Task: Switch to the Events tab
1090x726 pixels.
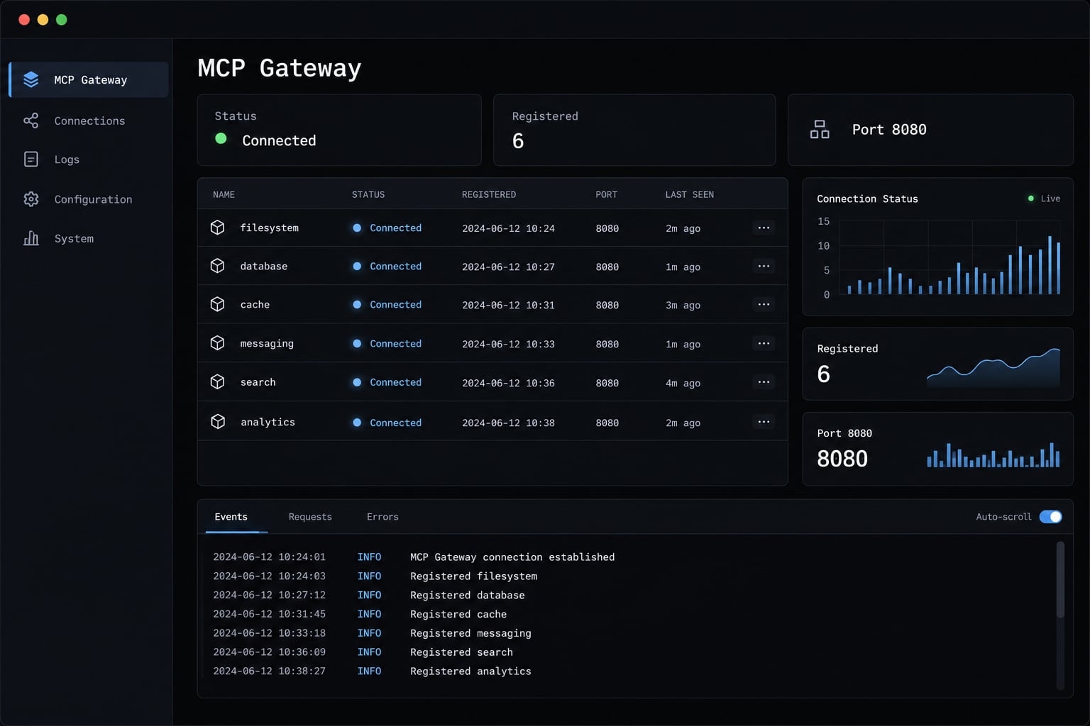Action: (231, 517)
